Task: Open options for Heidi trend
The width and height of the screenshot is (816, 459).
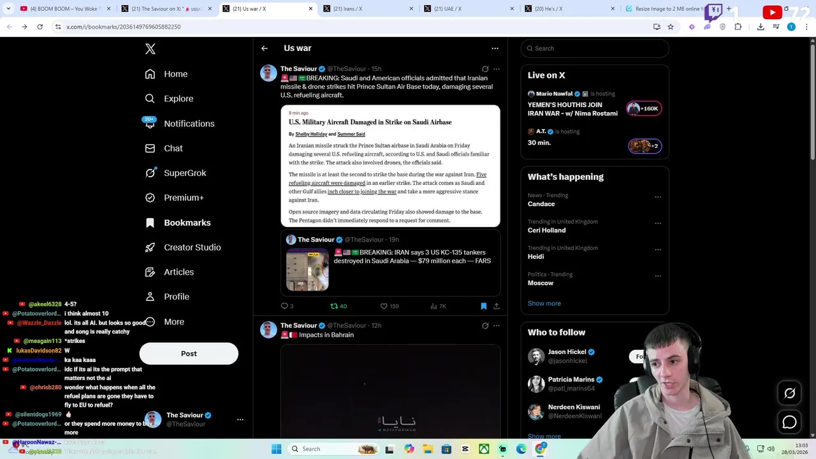Action: click(658, 250)
